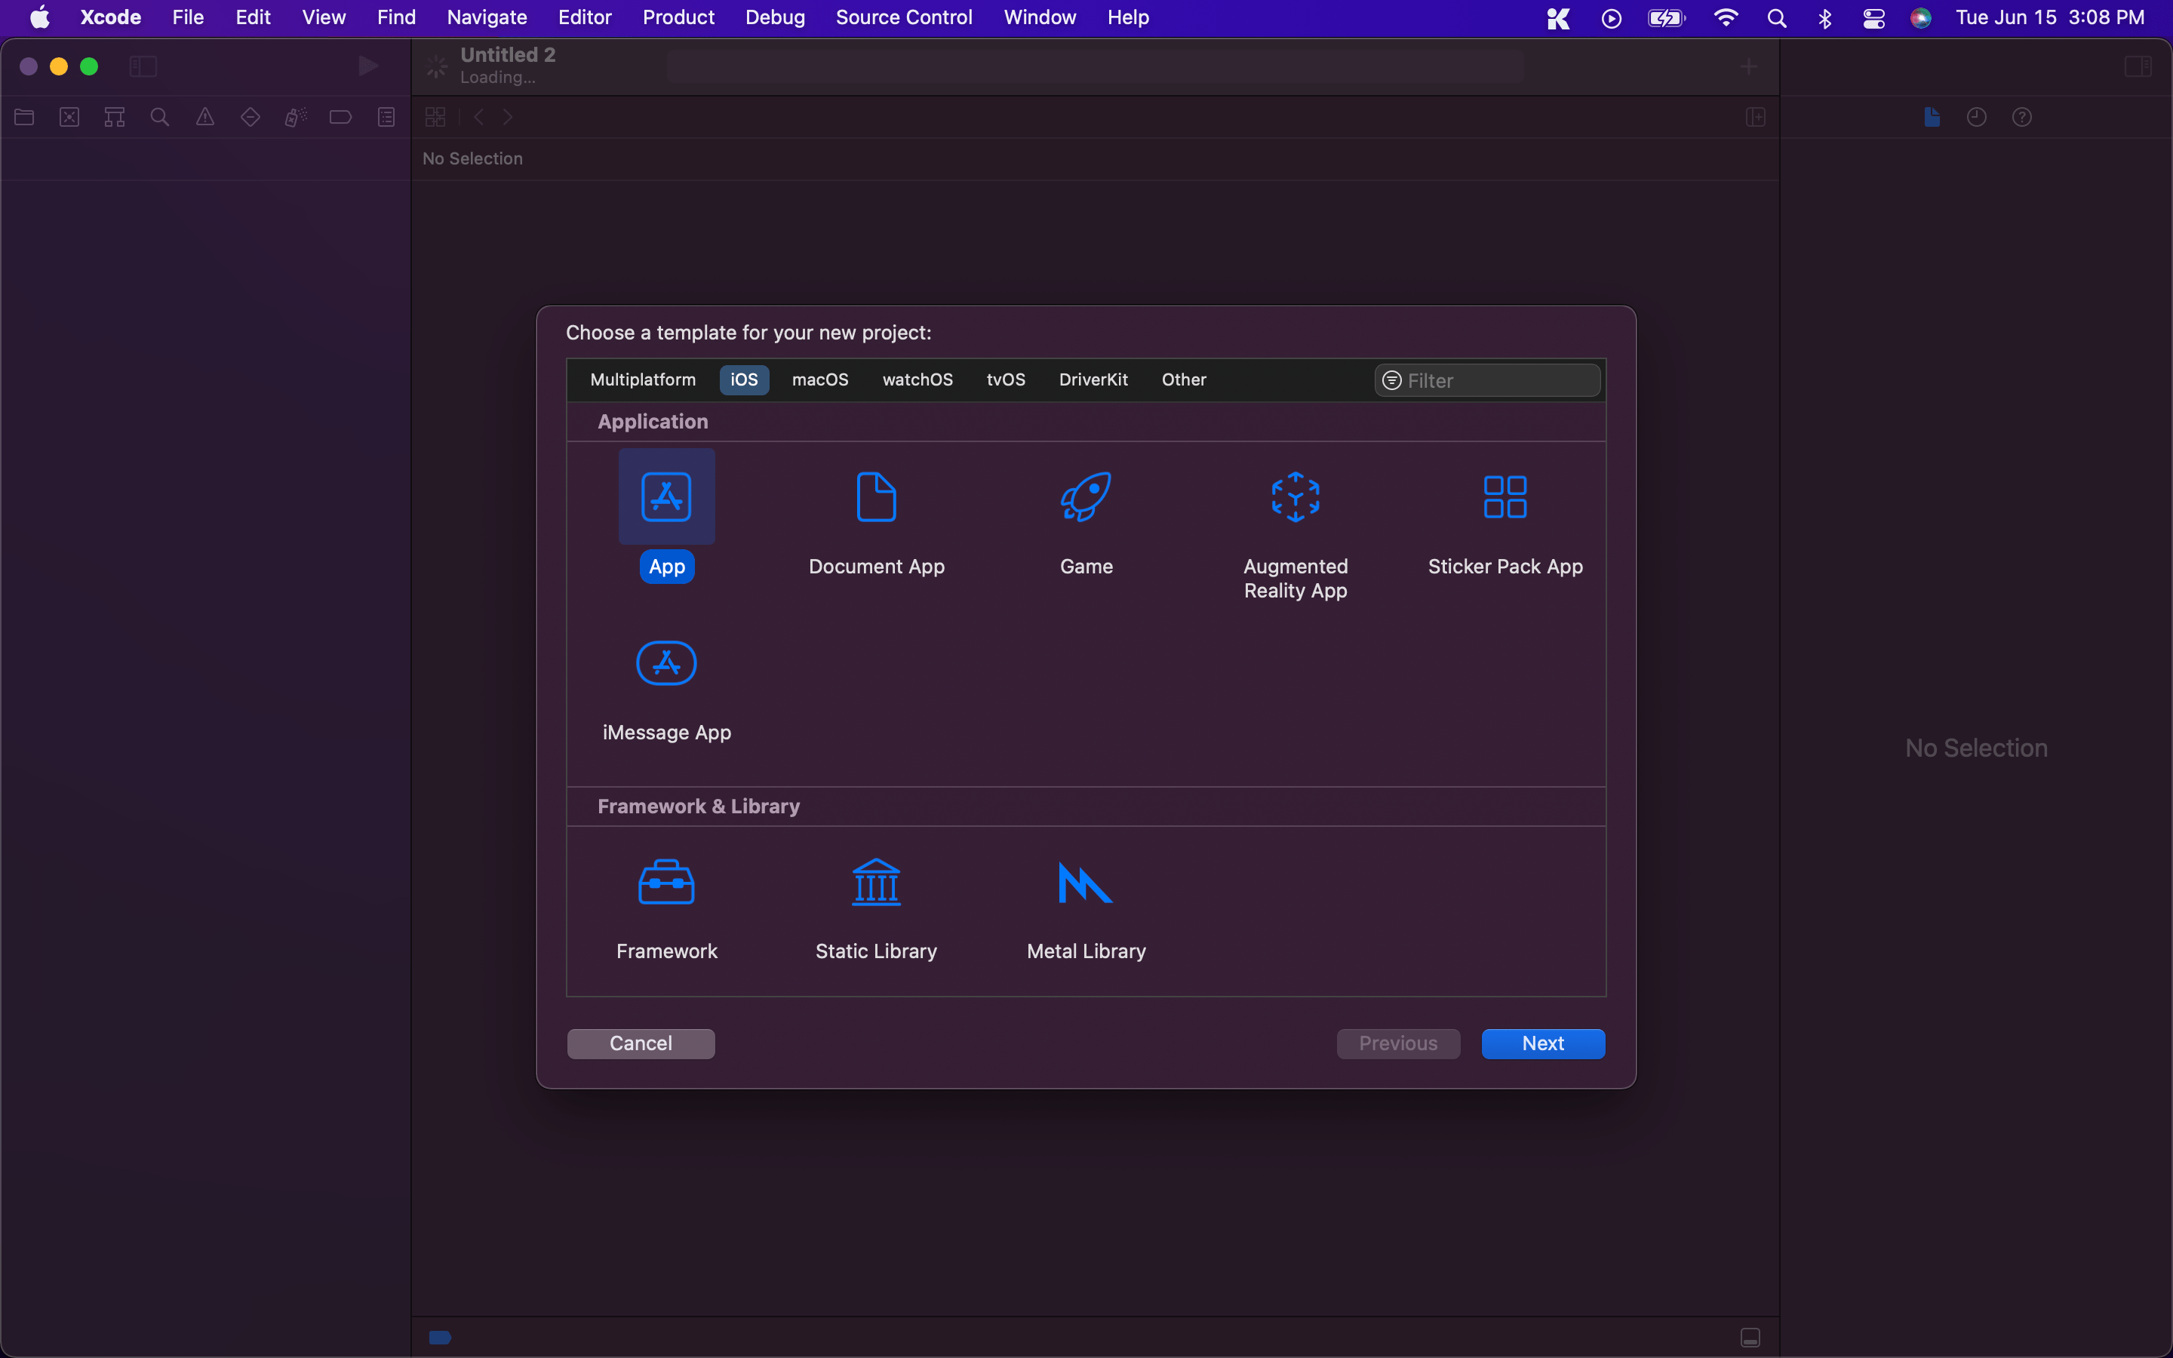Select the Sticker Pack App template
This screenshot has height=1358, width=2173.
1505,496
